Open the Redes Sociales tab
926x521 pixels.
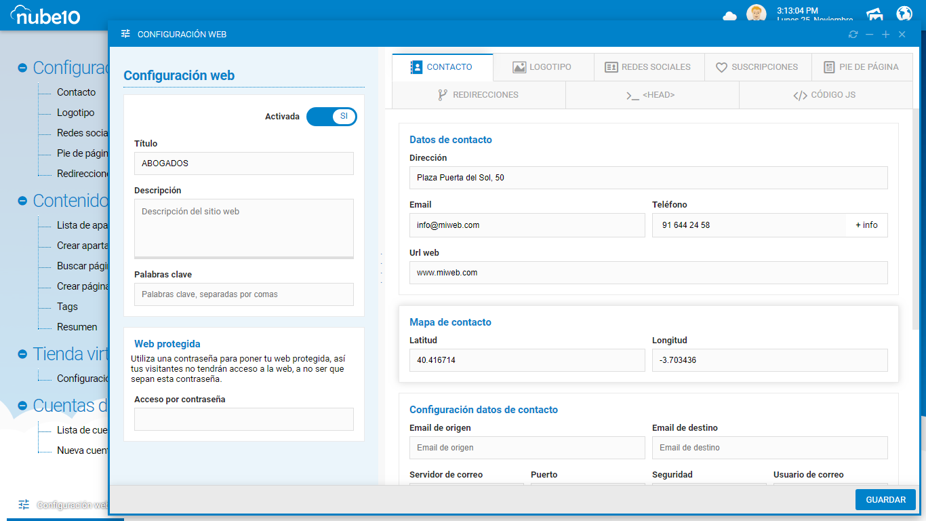(x=648, y=67)
